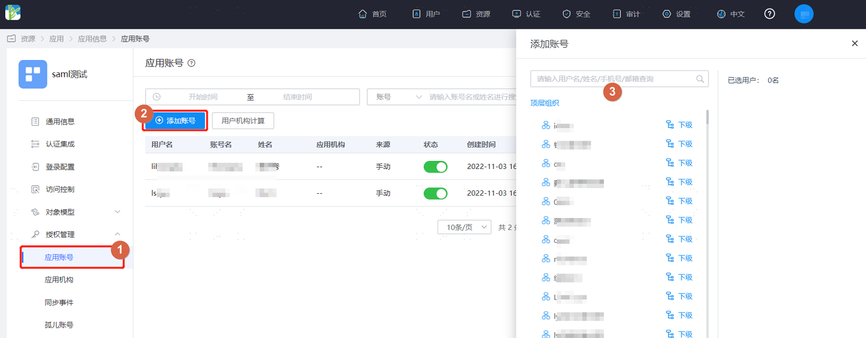Screen dimensions: 866x338
Task: Click the 开始时间 start date field
Action: click(x=203, y=97)
